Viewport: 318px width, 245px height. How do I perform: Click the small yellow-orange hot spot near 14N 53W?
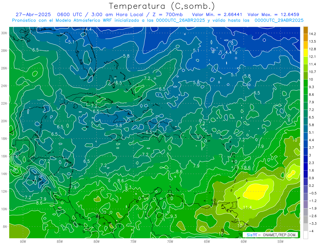point(291,173)
